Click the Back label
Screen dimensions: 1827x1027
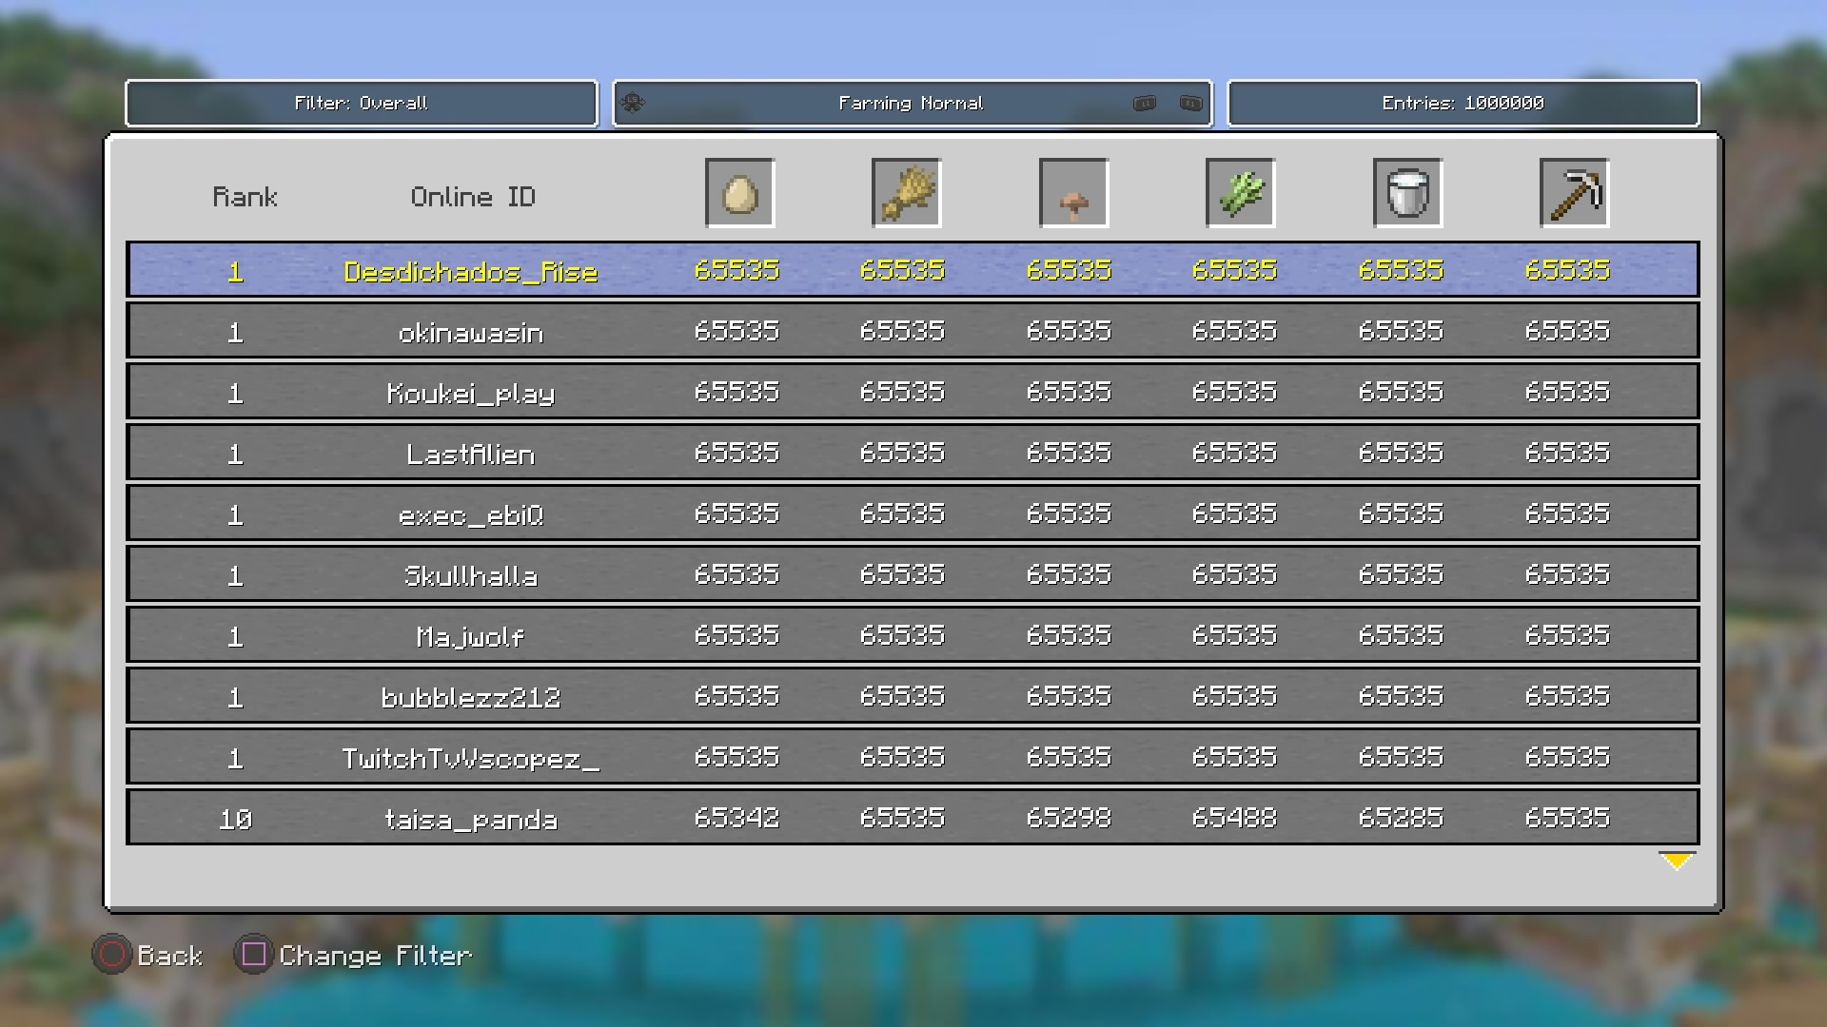point(169,955)
